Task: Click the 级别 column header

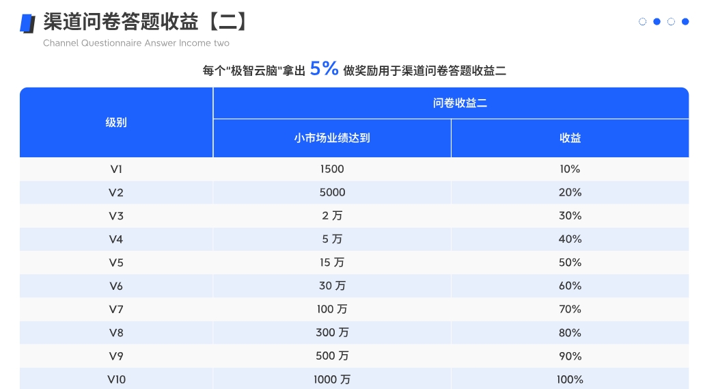Action: coord(116,122)
